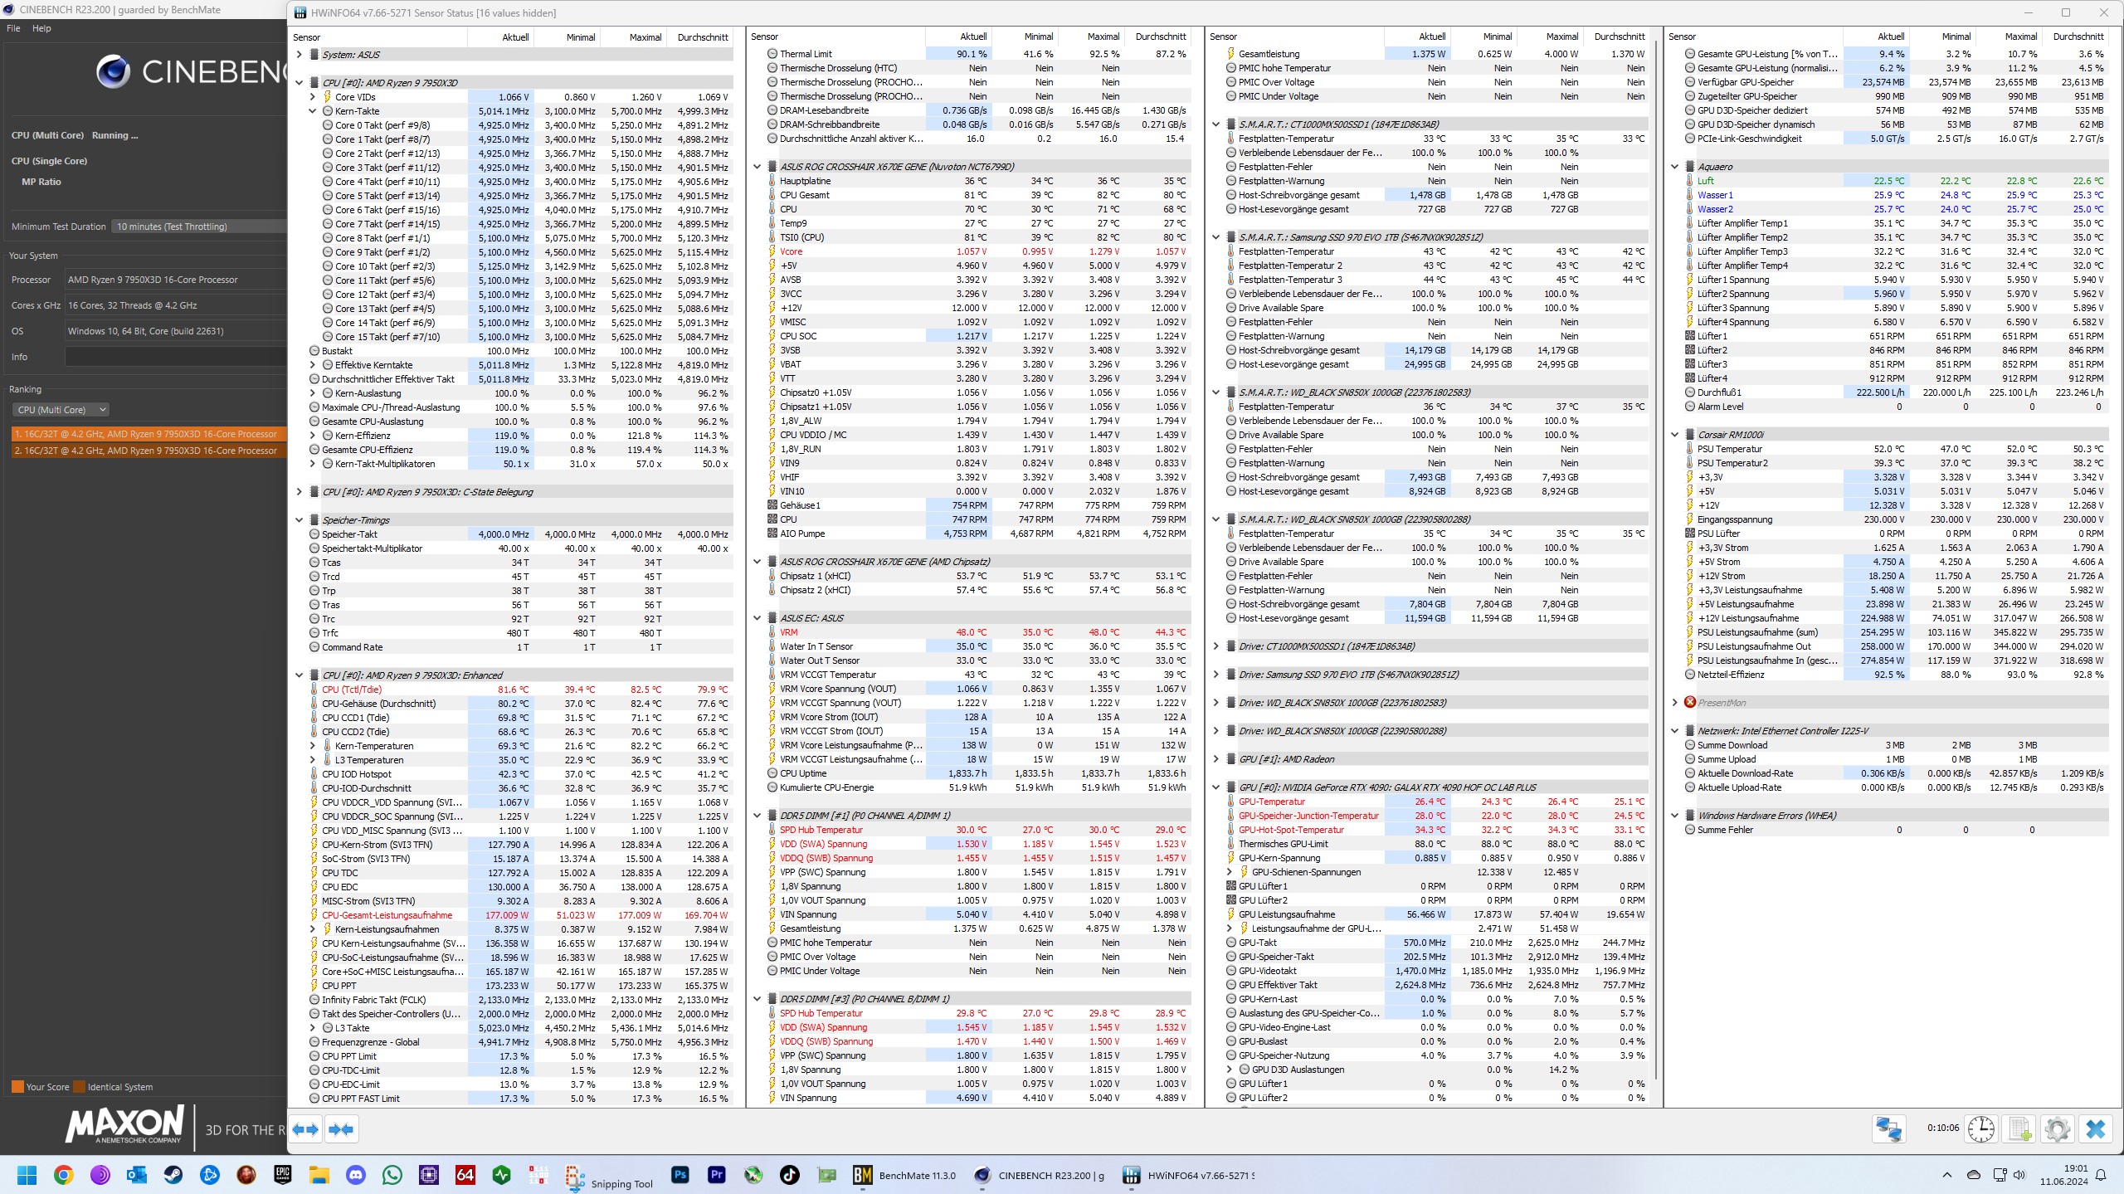Close sensors with the blue X icon
The image size is (2124, 1194).
[2096, 1129]
